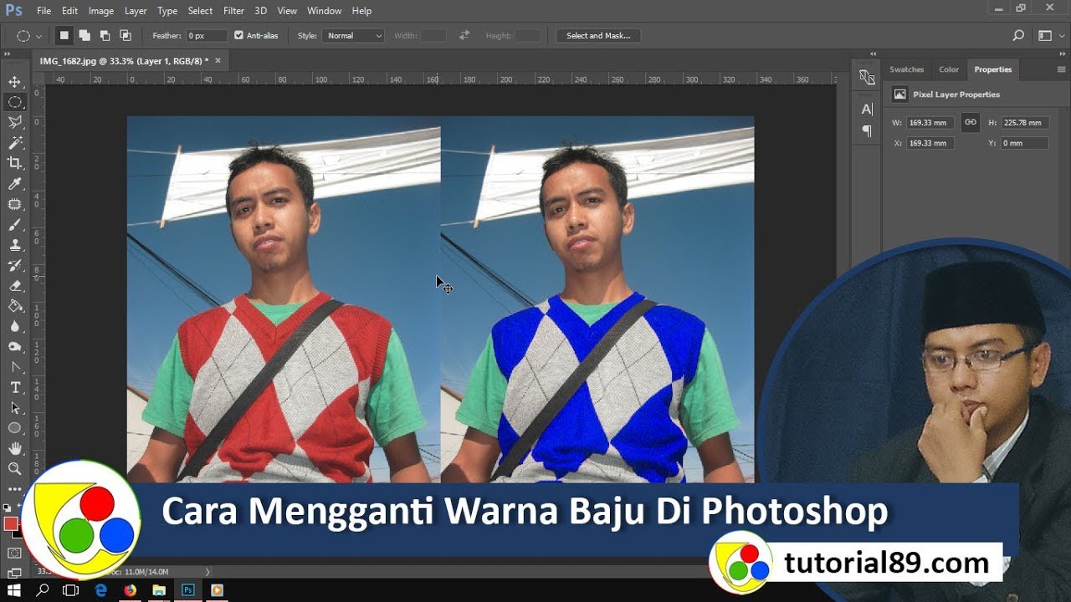Open the status bar info arrow
The height and width of the screenshot is (602, 1071).
(x=208, y=572)
